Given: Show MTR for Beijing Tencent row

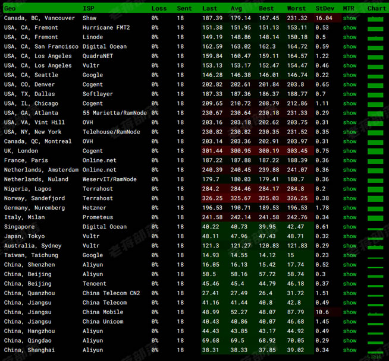Looking at the screenshot, I should 350,284.
